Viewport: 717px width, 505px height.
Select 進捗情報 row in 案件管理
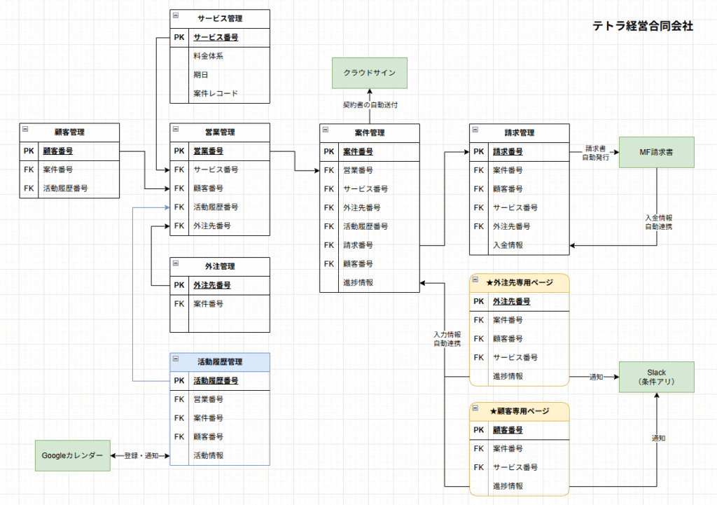[x=357, y=282]
